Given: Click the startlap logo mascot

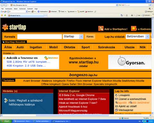Looking at the screenshot, I should (5, 27).
